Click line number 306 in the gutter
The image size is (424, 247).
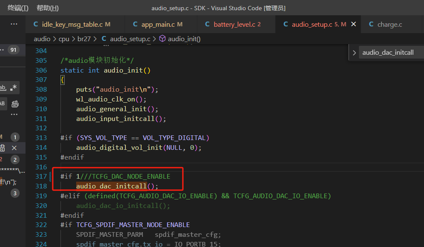coord(41,70)
